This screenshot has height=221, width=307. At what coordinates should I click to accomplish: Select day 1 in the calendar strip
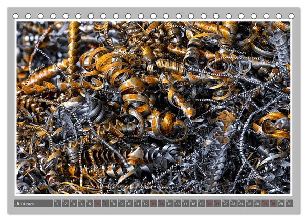[x=57, y=204]
